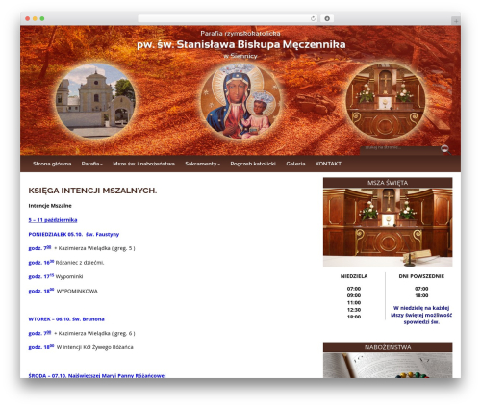481x407 pixels.
Task: Click the Madonna icon circular image
Action: pyautogui.click(x=240, y=100)
